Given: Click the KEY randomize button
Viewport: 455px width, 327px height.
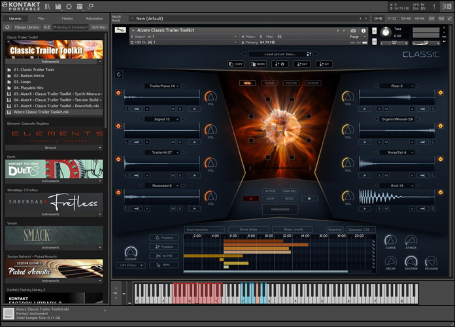Looking at the screenshot, I should tap(303, 64).
